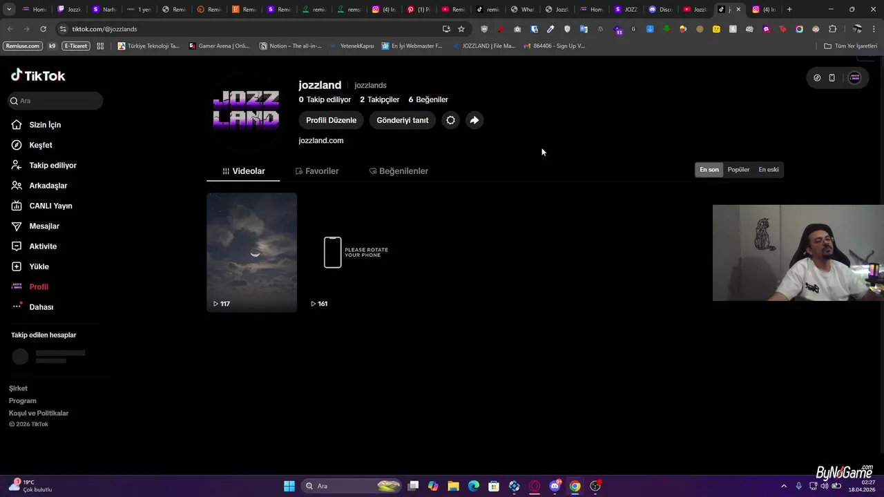The width and height of the screenshot is (884, 497).
Task: Click the taskbar Ara search box
Action: click(352, 486)
